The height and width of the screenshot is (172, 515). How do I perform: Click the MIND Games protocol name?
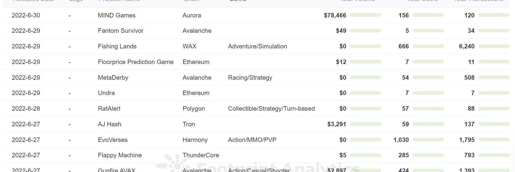(117, 15)
